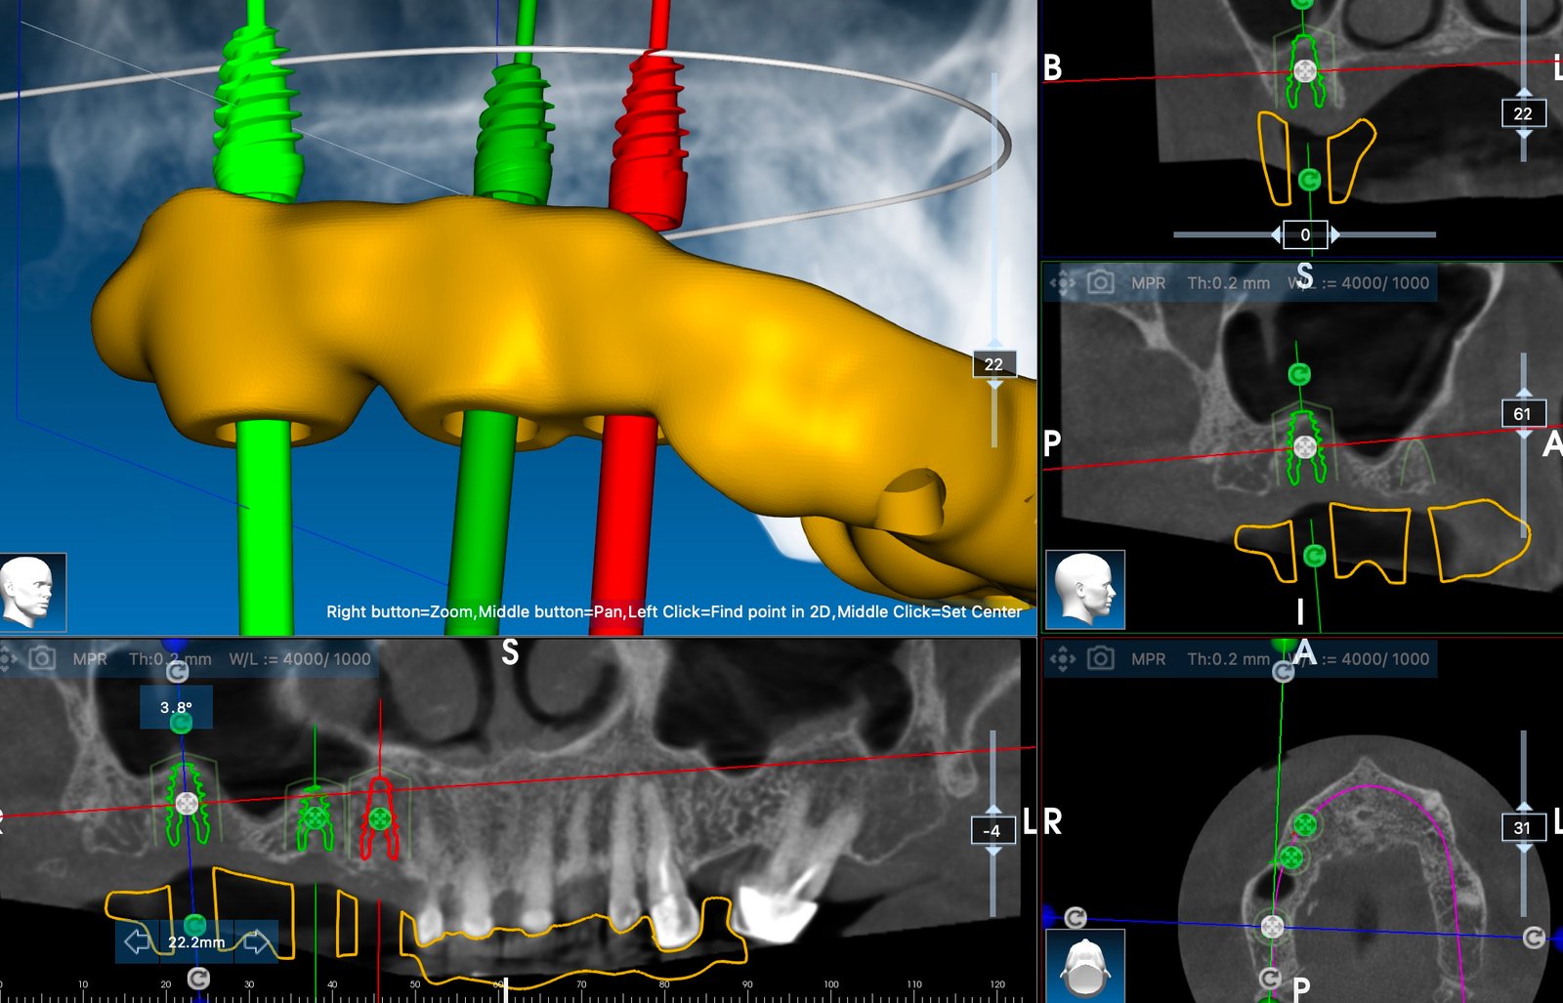1563x1003 pixels.
Task: Click the side-profile head orientation icon in the coronal panel
Action: [x=1084, y=587]
